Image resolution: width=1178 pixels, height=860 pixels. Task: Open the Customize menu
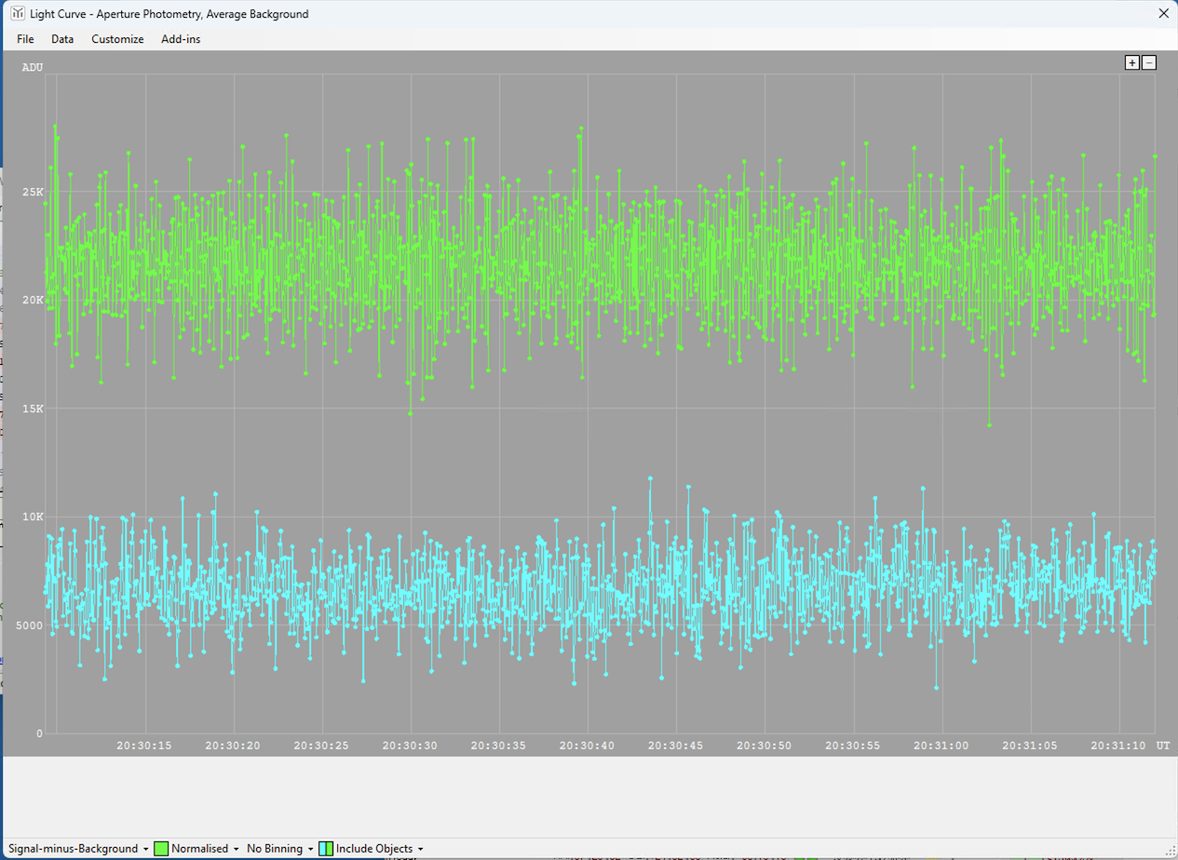(x=117, y=39)
